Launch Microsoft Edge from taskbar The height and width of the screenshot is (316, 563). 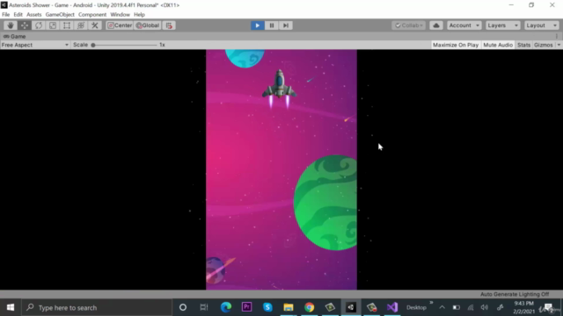(226, 307)
